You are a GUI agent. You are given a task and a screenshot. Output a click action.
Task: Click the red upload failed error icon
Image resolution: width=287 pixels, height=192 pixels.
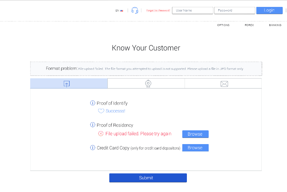click(101, 134)
